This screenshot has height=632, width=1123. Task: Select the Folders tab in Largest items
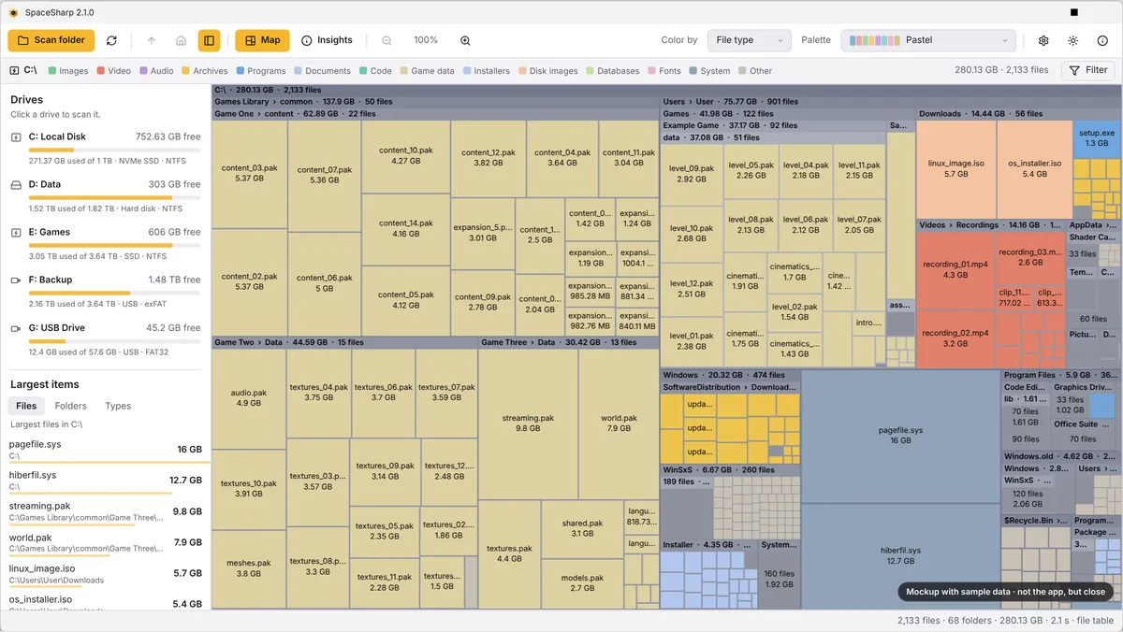tap(70, 406)
